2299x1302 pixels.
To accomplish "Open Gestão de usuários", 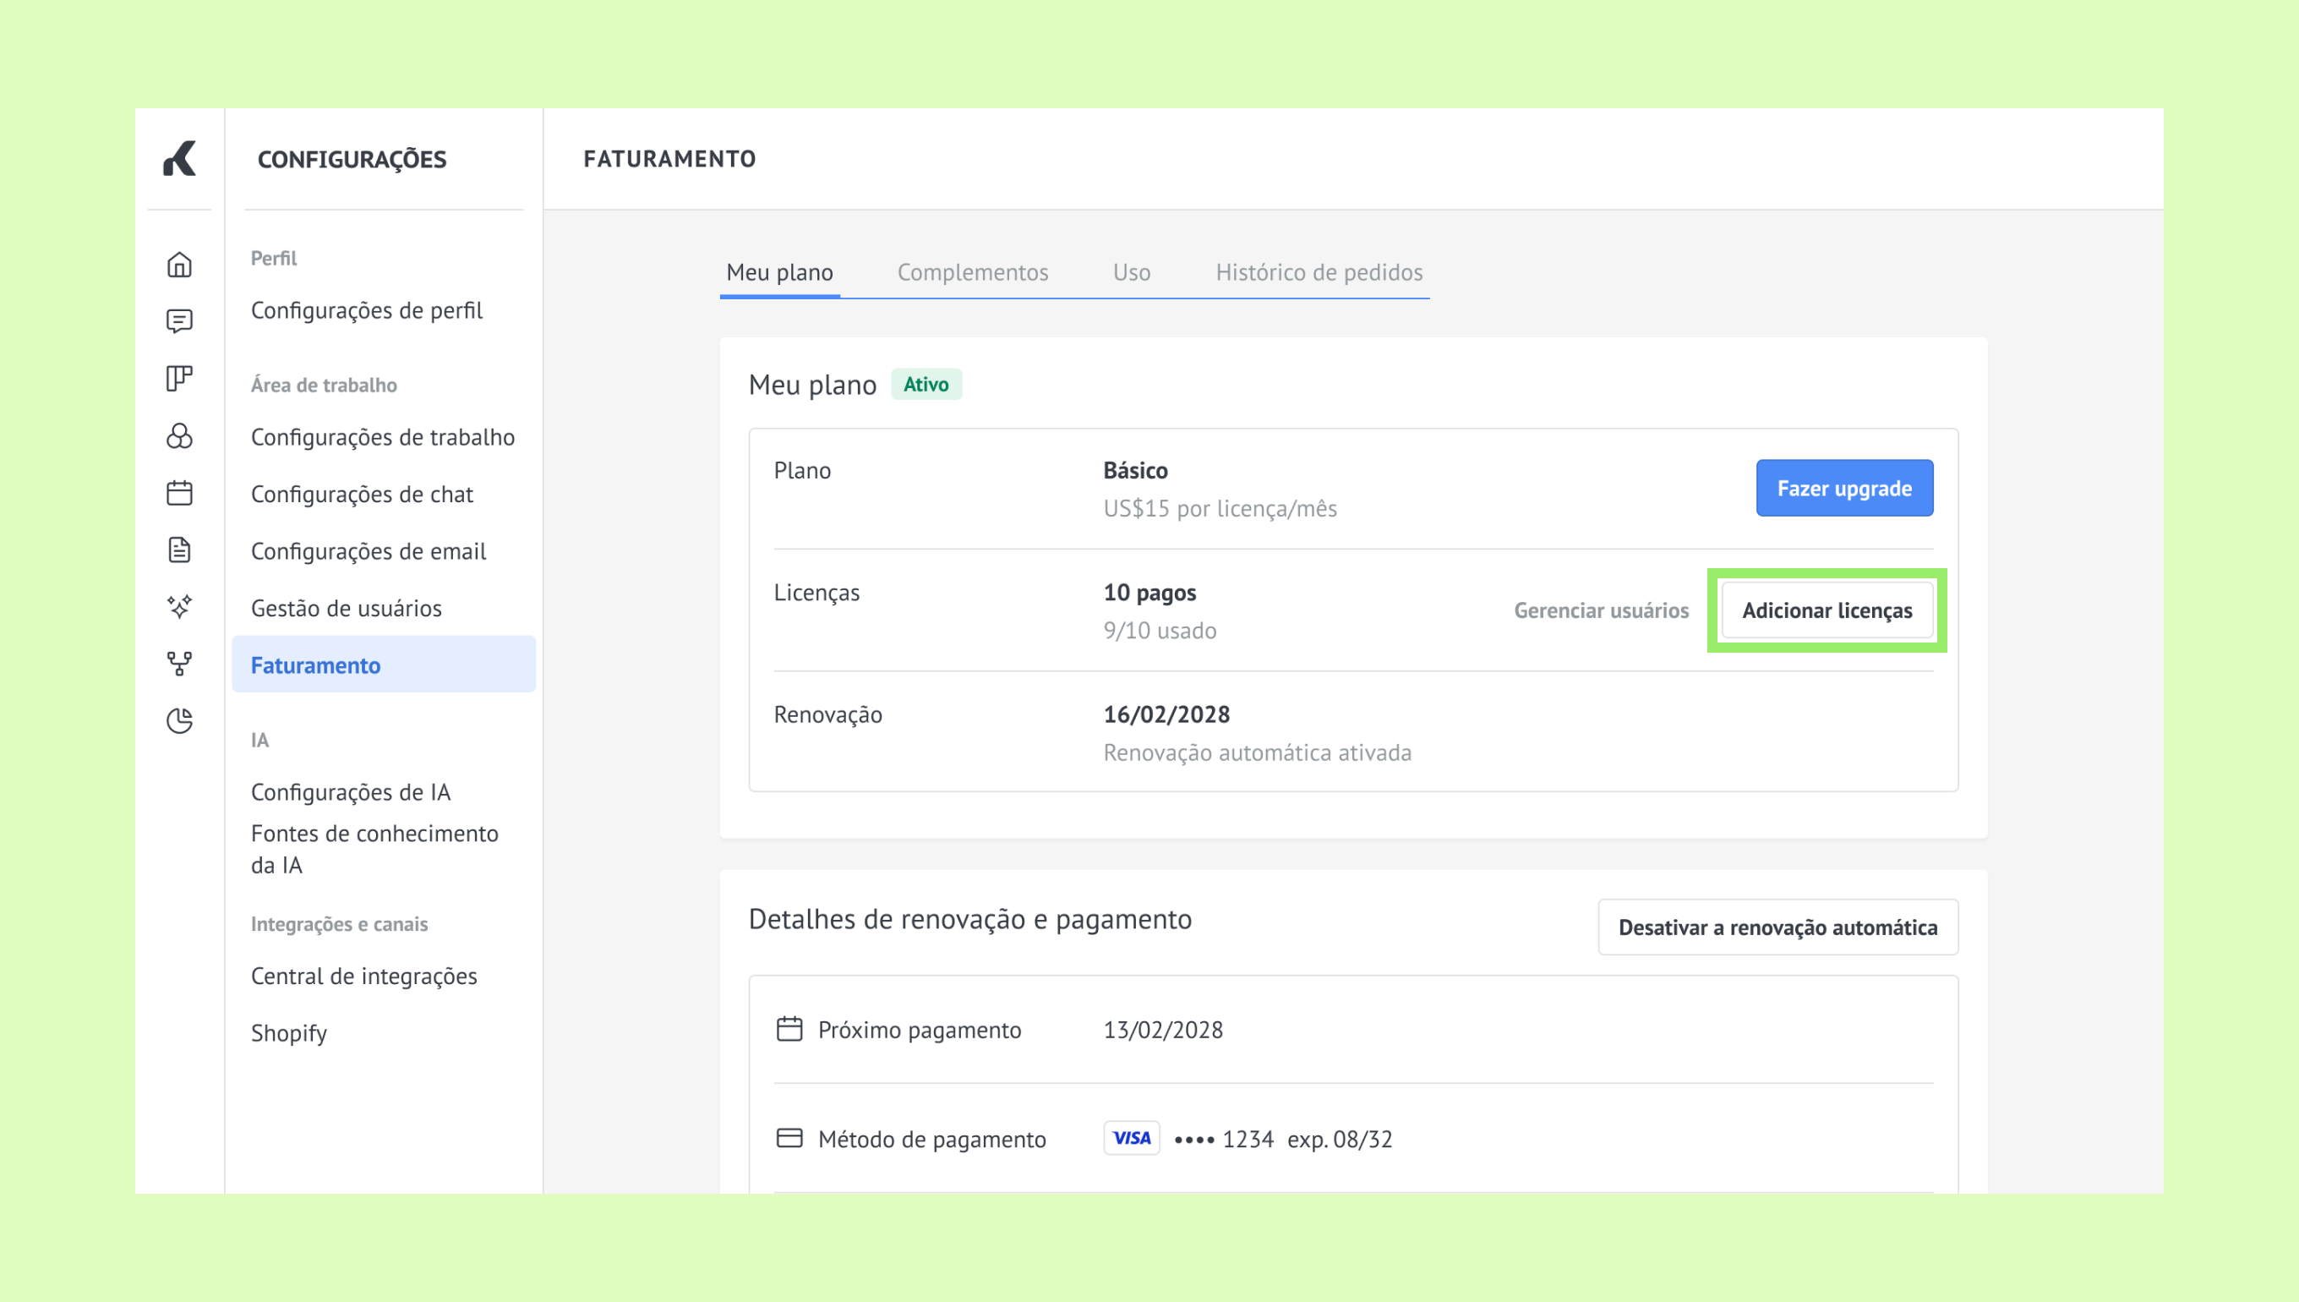I will tap(346, 609).
